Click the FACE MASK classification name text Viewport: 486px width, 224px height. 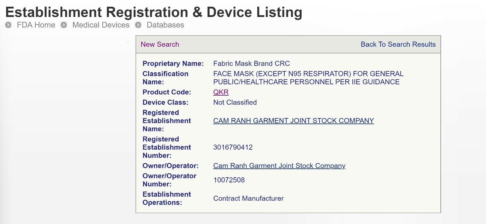(308, 78)
